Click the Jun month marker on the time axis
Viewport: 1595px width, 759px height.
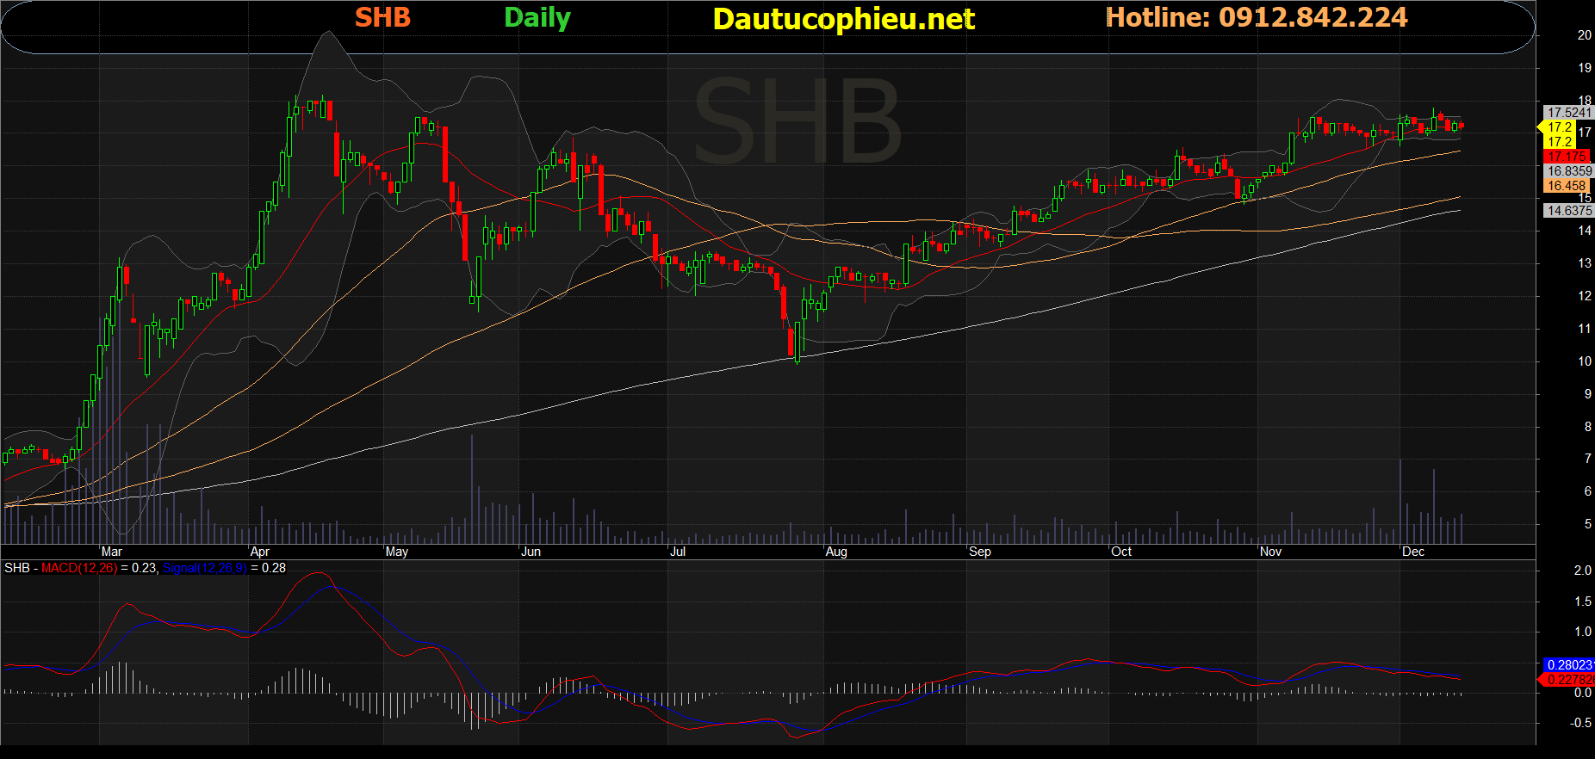click(531, 552)
